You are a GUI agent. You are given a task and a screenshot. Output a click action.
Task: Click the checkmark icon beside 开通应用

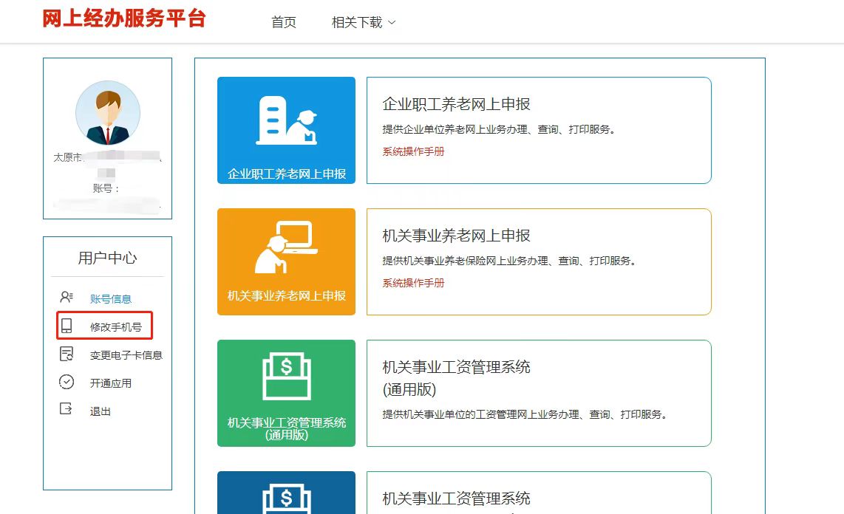67,383
